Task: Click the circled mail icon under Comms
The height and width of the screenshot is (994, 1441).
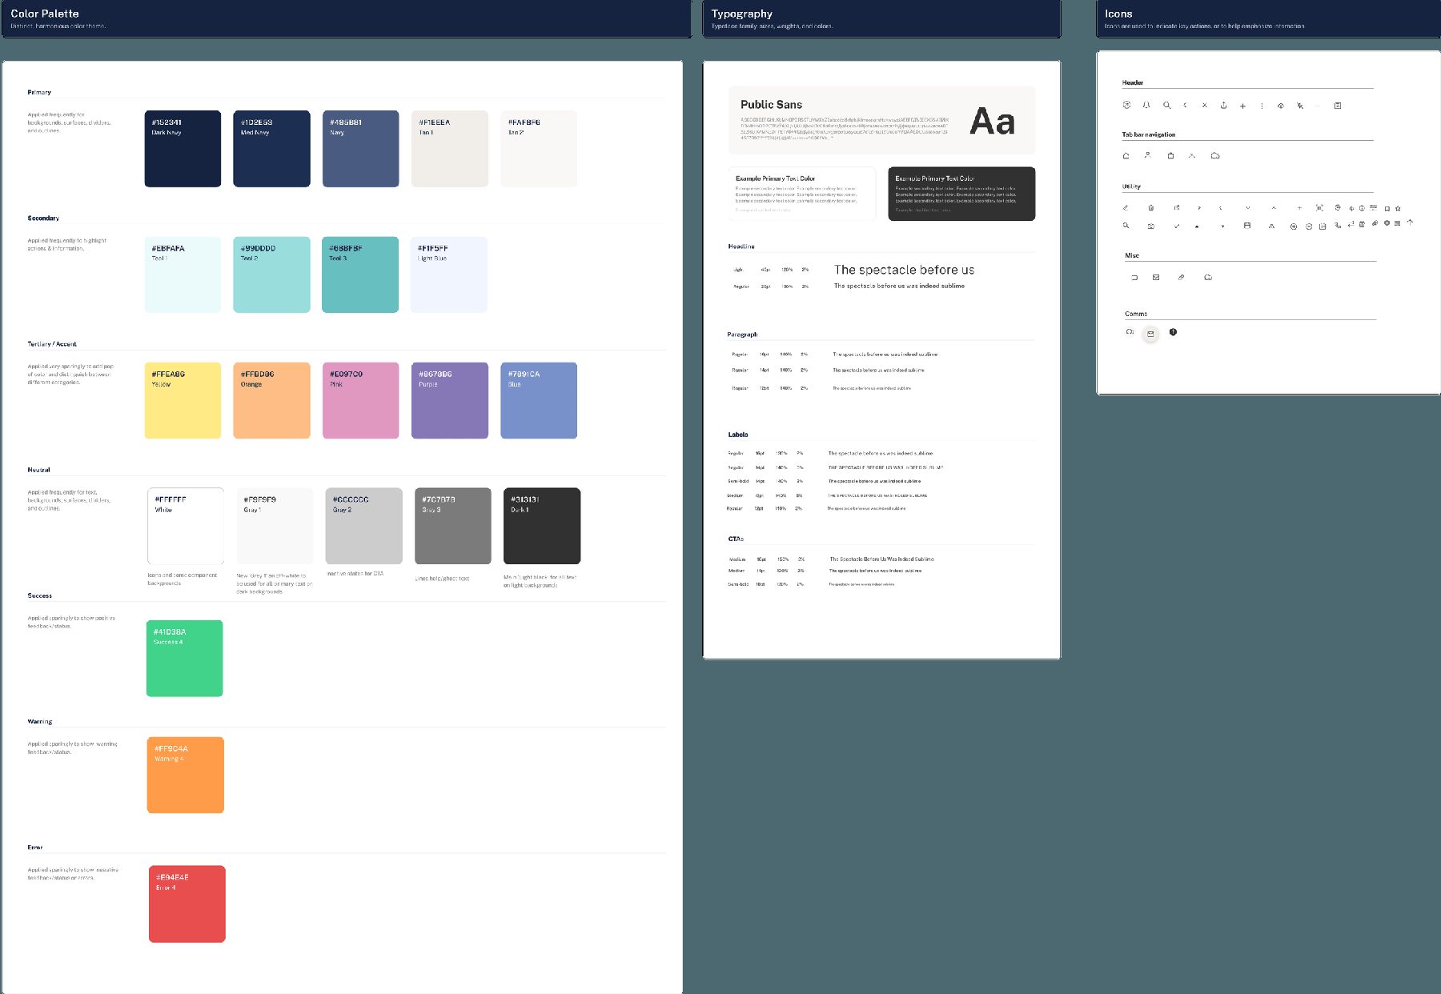Action: (1150, 334)
